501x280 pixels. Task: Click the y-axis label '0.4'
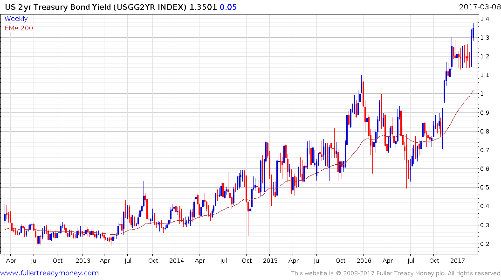coord(485,206)
